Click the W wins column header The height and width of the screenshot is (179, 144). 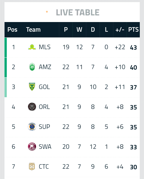(x=79, y=30)
